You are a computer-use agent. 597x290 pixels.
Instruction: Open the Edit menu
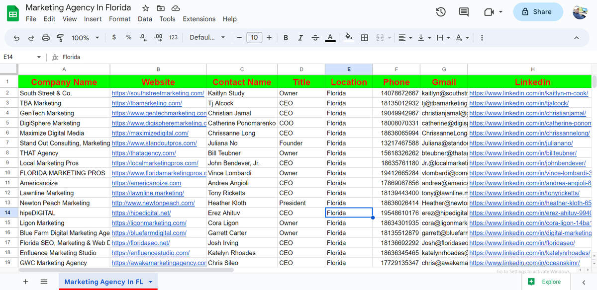coord(49,19)
